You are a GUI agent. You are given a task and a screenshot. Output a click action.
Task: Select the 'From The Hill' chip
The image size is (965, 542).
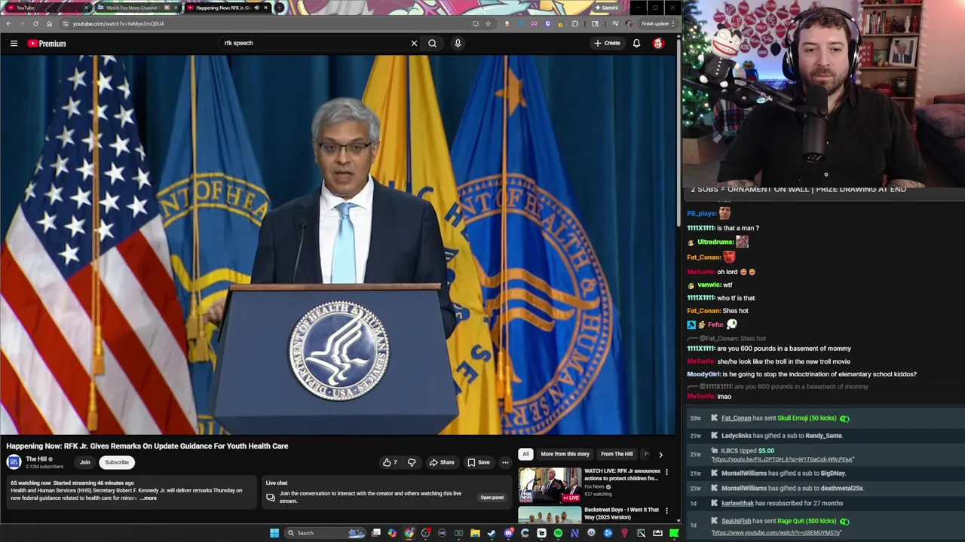(x=617, y=454)
